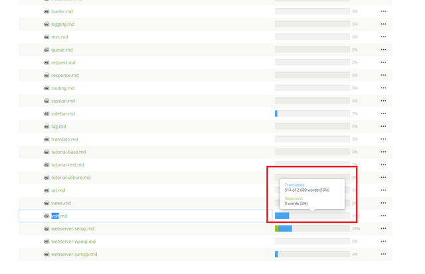Image resolution: width=425 pixels, height=274 pixels.
Task: Open more options menu for webserver-wamp.md
Action: click(383, 241)
